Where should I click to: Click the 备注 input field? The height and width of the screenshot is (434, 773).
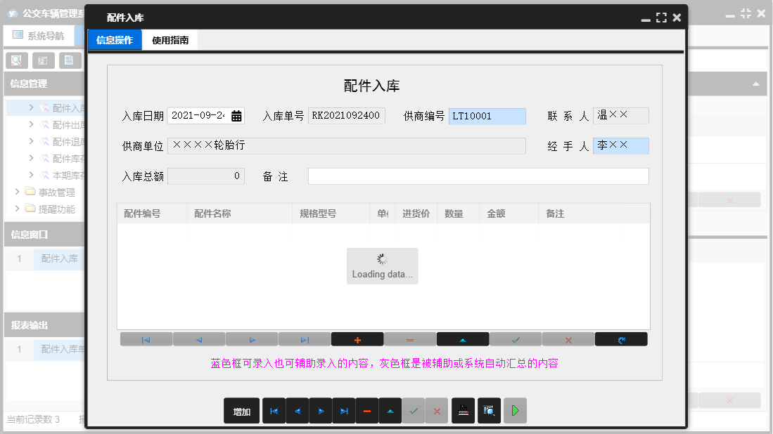pyautogui.click(x=478, y=176)
